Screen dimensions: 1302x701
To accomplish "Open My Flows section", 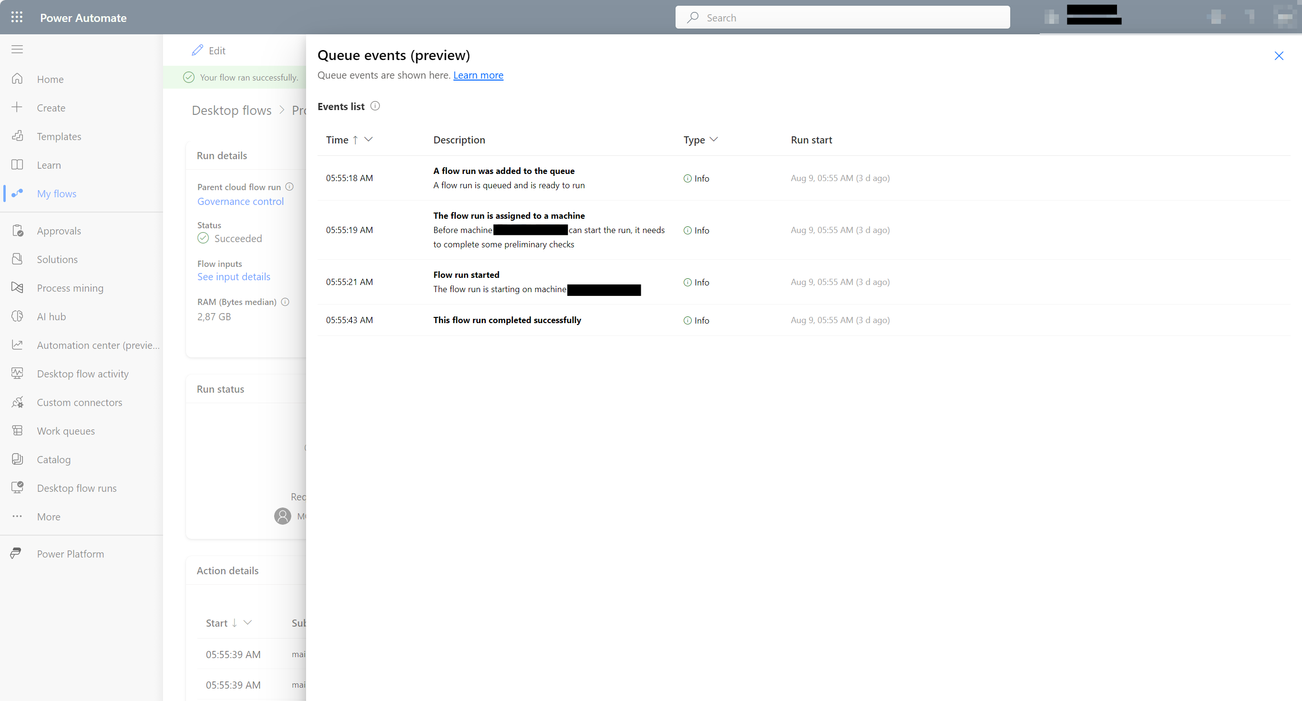I will pyautogui.click(x=57, y=193).
